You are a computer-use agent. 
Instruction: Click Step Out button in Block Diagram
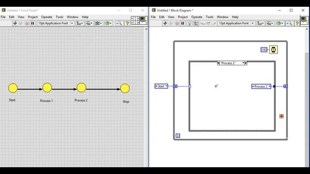[214, 24]
